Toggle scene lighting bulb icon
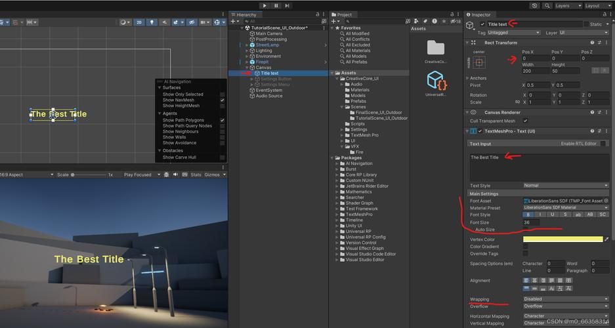 click(x=152, y=22)
